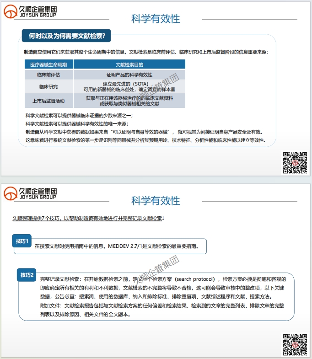Click line 科学文献检索可以提供器械临床证据的少数来源之一
The height and width of the screenshot is (359, 312).
pos(79,115)
